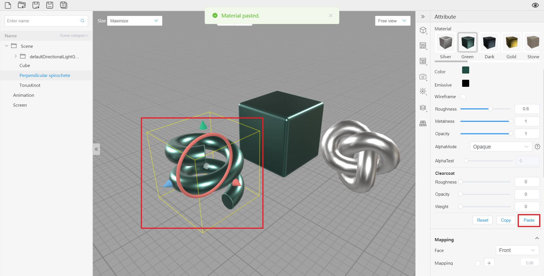Open the Color swatch picker
This screenshot has height=276, width=544.
tap(466, 70)
